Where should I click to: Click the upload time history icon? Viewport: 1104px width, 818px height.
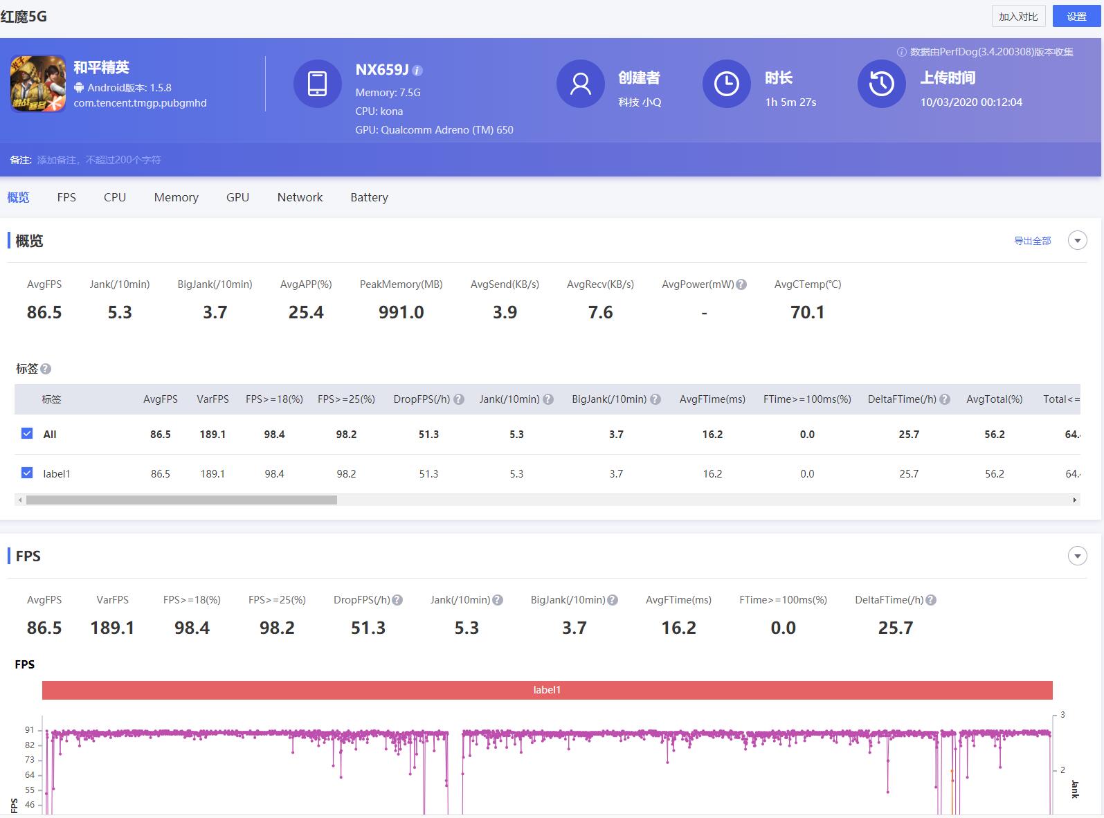click(881, 84)
